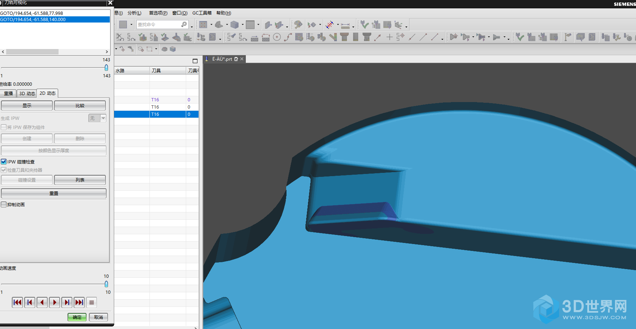This screenshot has width=636, height=329.
Task: Click the 取消 button
Action: click(x=99, y=317)
